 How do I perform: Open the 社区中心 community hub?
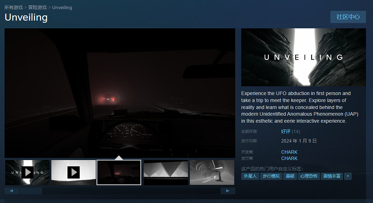[348, 17]
